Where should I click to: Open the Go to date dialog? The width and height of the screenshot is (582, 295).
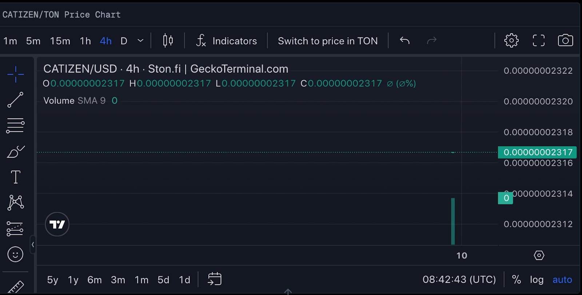click(x=215, y=279)
